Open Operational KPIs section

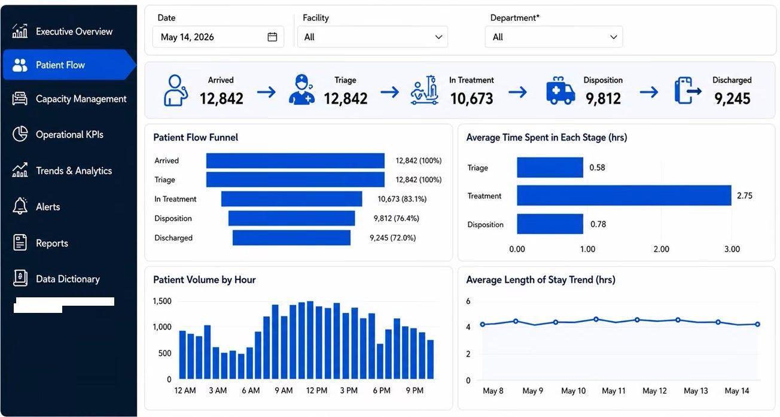[69, 134]
